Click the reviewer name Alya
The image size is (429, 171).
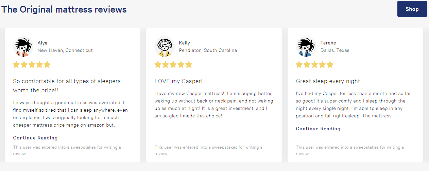pyautogui.click(x=42, y=43)
